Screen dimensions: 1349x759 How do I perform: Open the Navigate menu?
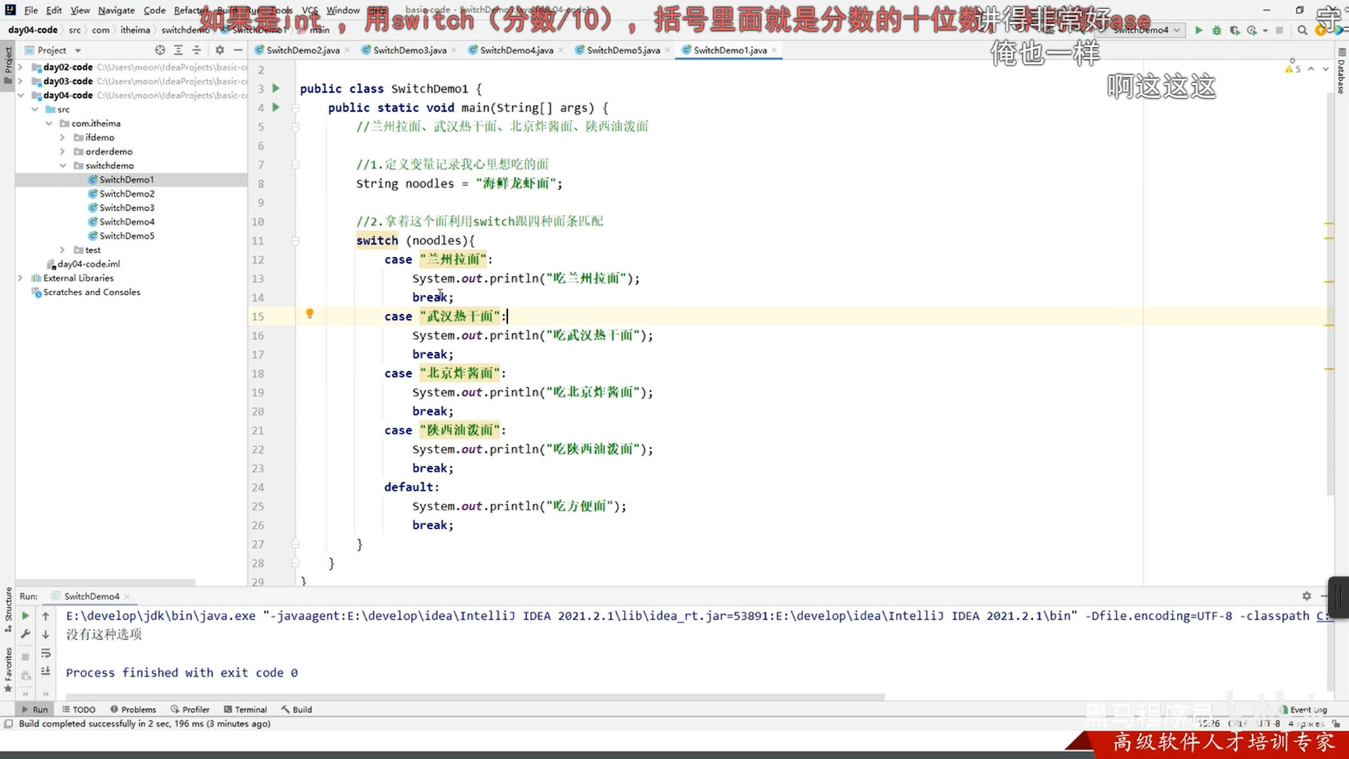point(116,10)
